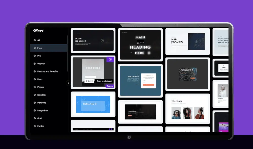
Task: Collapse the sidebar with the chevron arrow
Action: 68,83
